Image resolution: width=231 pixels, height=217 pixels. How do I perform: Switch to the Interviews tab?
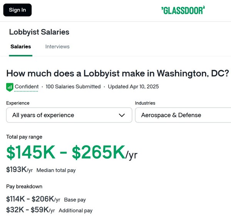click(x=57, y=47)
